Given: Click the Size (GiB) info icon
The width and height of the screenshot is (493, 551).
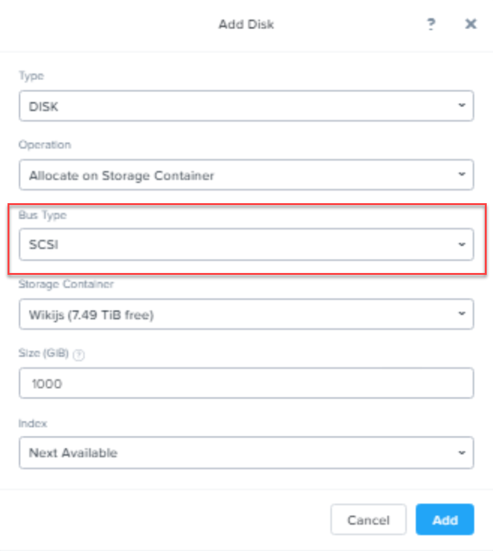Looking at the screenshot, I should (79, 355).
